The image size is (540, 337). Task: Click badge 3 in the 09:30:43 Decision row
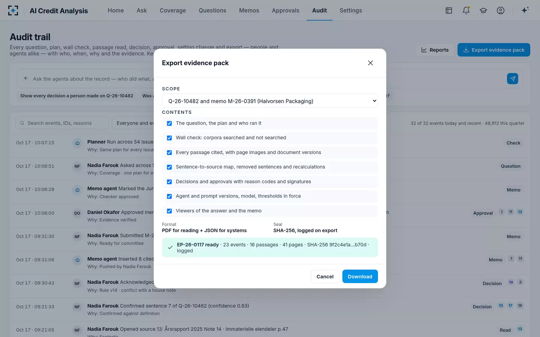click(520, 282)
